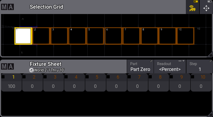Viewport: 213px width, 117px height.
Task: Click the MA logo in Selection Grid header
Action: click(7, 7)
